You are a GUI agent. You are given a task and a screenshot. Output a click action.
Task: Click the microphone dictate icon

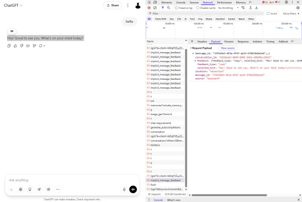124,190
